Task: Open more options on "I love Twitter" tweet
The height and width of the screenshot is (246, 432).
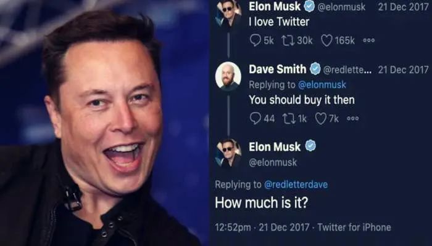Action: coord(368,41)
